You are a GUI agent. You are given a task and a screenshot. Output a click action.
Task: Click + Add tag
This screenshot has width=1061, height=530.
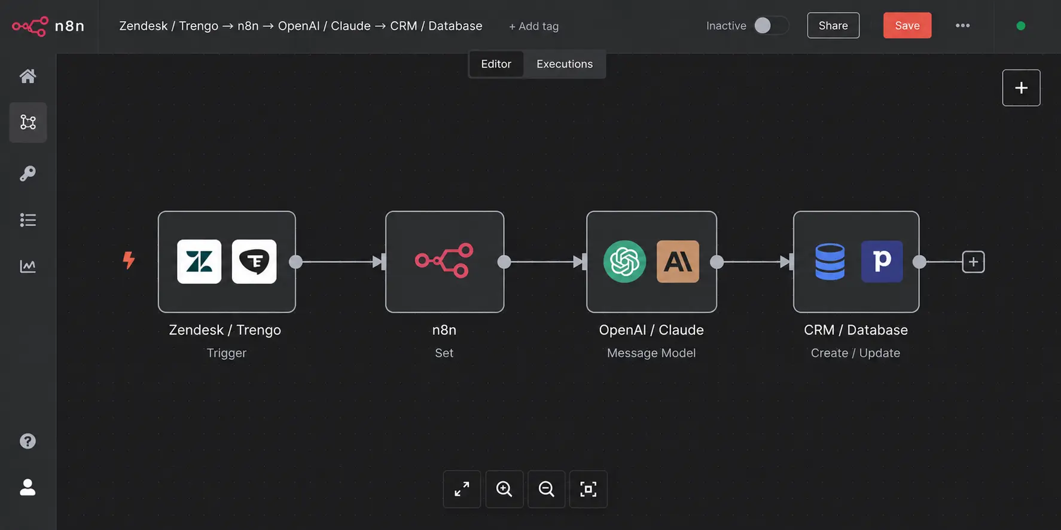pyautogui.click(x=533, y=26)
